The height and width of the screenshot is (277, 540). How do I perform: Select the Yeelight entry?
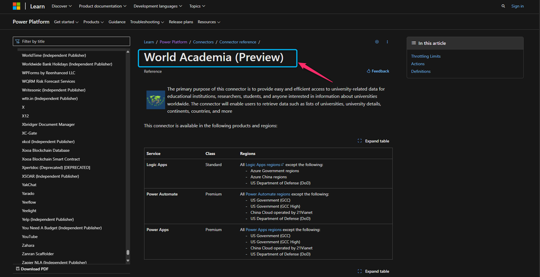pyautogui.click(x=29, y=211)
